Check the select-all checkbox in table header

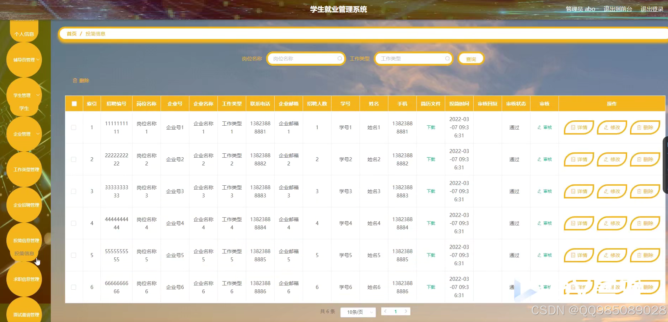click(74, 103)
